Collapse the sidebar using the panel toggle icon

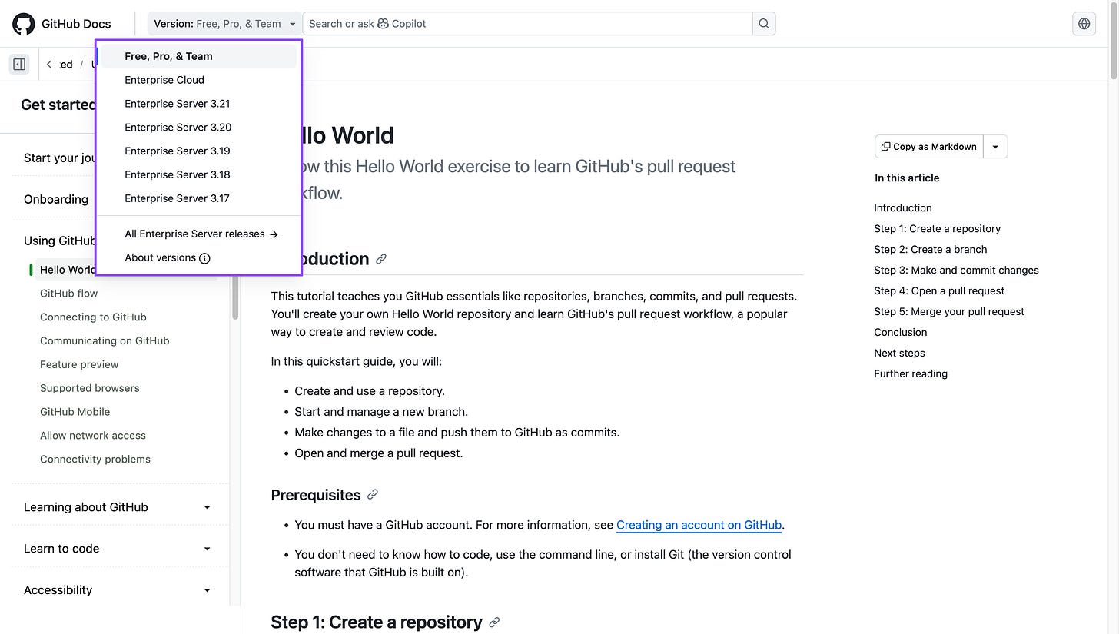click(19, 65)
